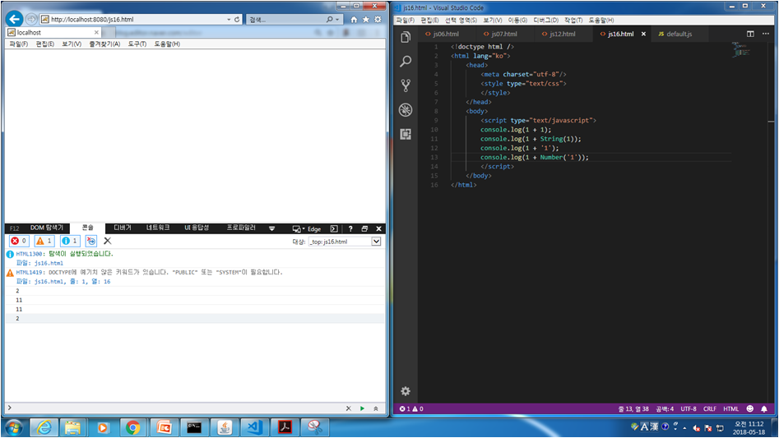779x438 pixels.
Task: Open the Debug sidebar icon
Action: pyautogui.click(x=406, y=109)
